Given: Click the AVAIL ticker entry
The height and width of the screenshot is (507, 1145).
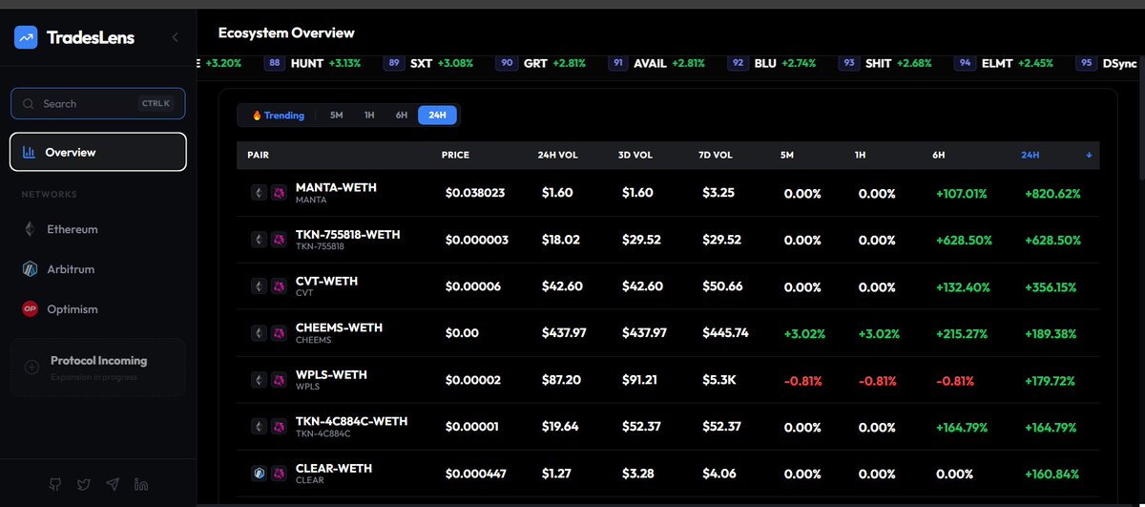Looking at the screenshot, I should point(656,63).
